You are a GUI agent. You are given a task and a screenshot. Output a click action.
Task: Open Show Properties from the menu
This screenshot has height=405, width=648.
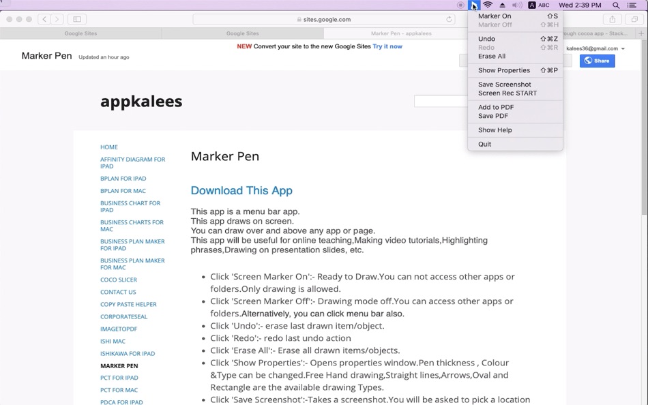[515, 70]
